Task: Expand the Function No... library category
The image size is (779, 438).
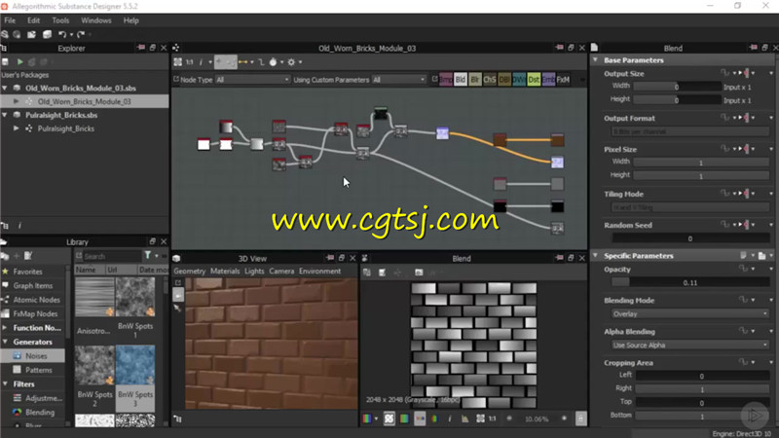Action: 5,328
